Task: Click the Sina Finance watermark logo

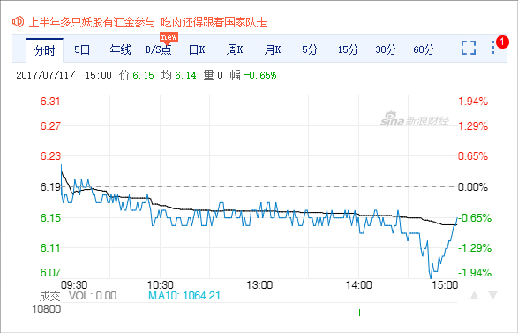Action: click(x=414, y=119)
